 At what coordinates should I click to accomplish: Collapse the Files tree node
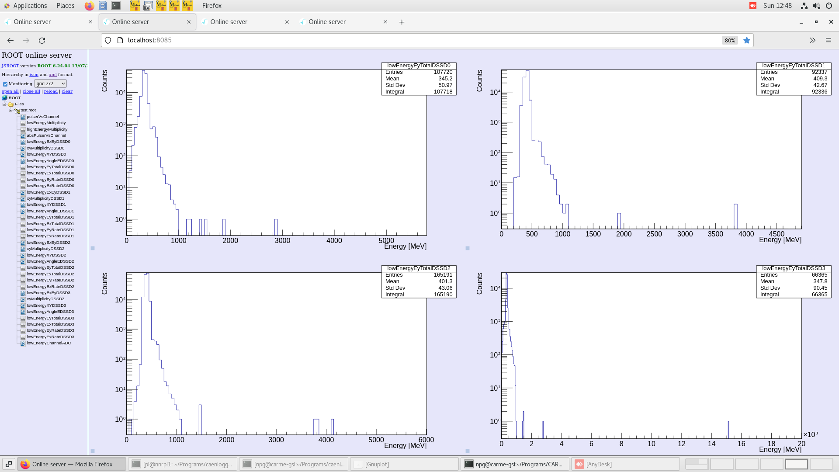point(4,104)
